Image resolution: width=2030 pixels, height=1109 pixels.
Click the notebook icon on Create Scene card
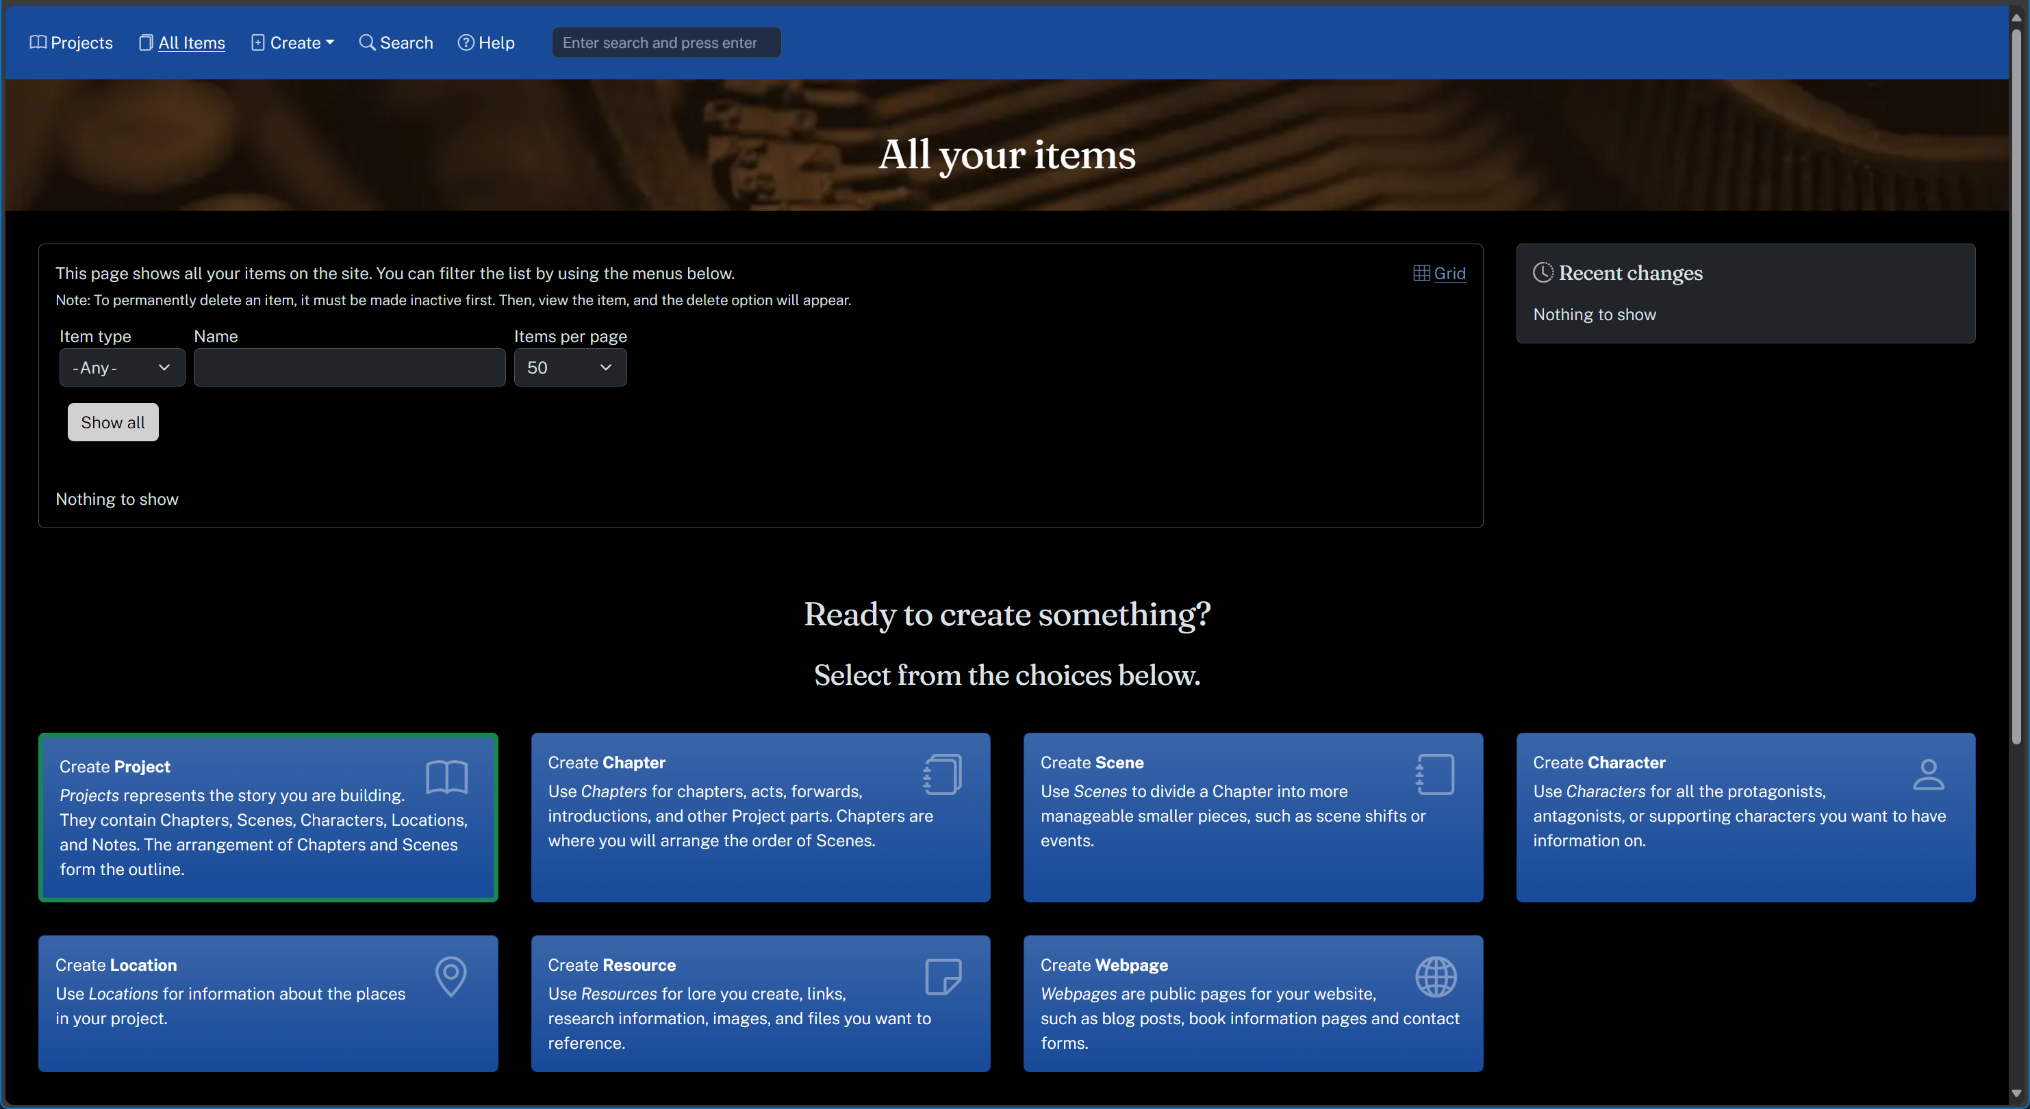click(x=1435, y=774)
